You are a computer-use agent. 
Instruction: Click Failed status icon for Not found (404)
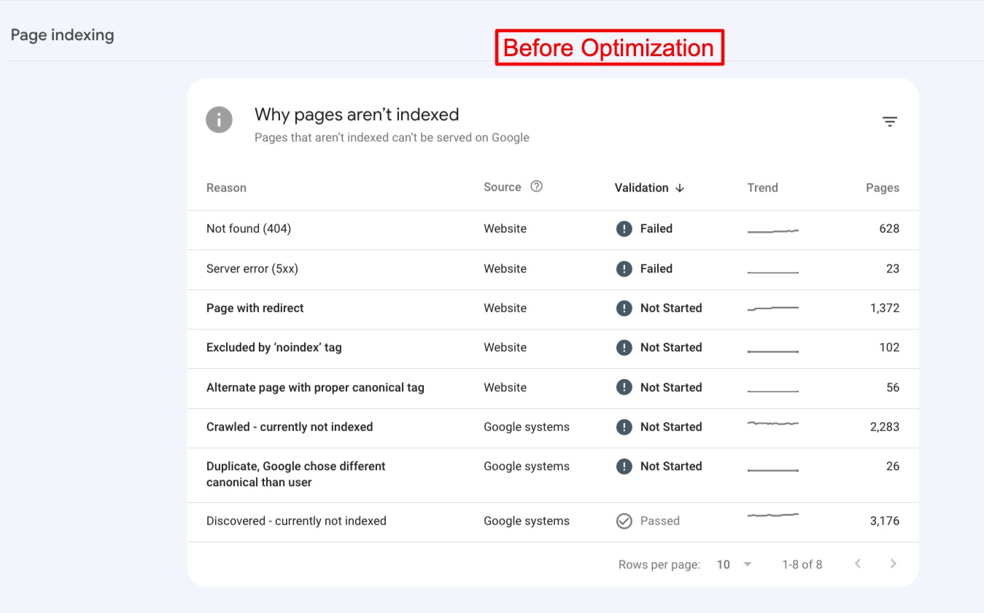(624, 229)
